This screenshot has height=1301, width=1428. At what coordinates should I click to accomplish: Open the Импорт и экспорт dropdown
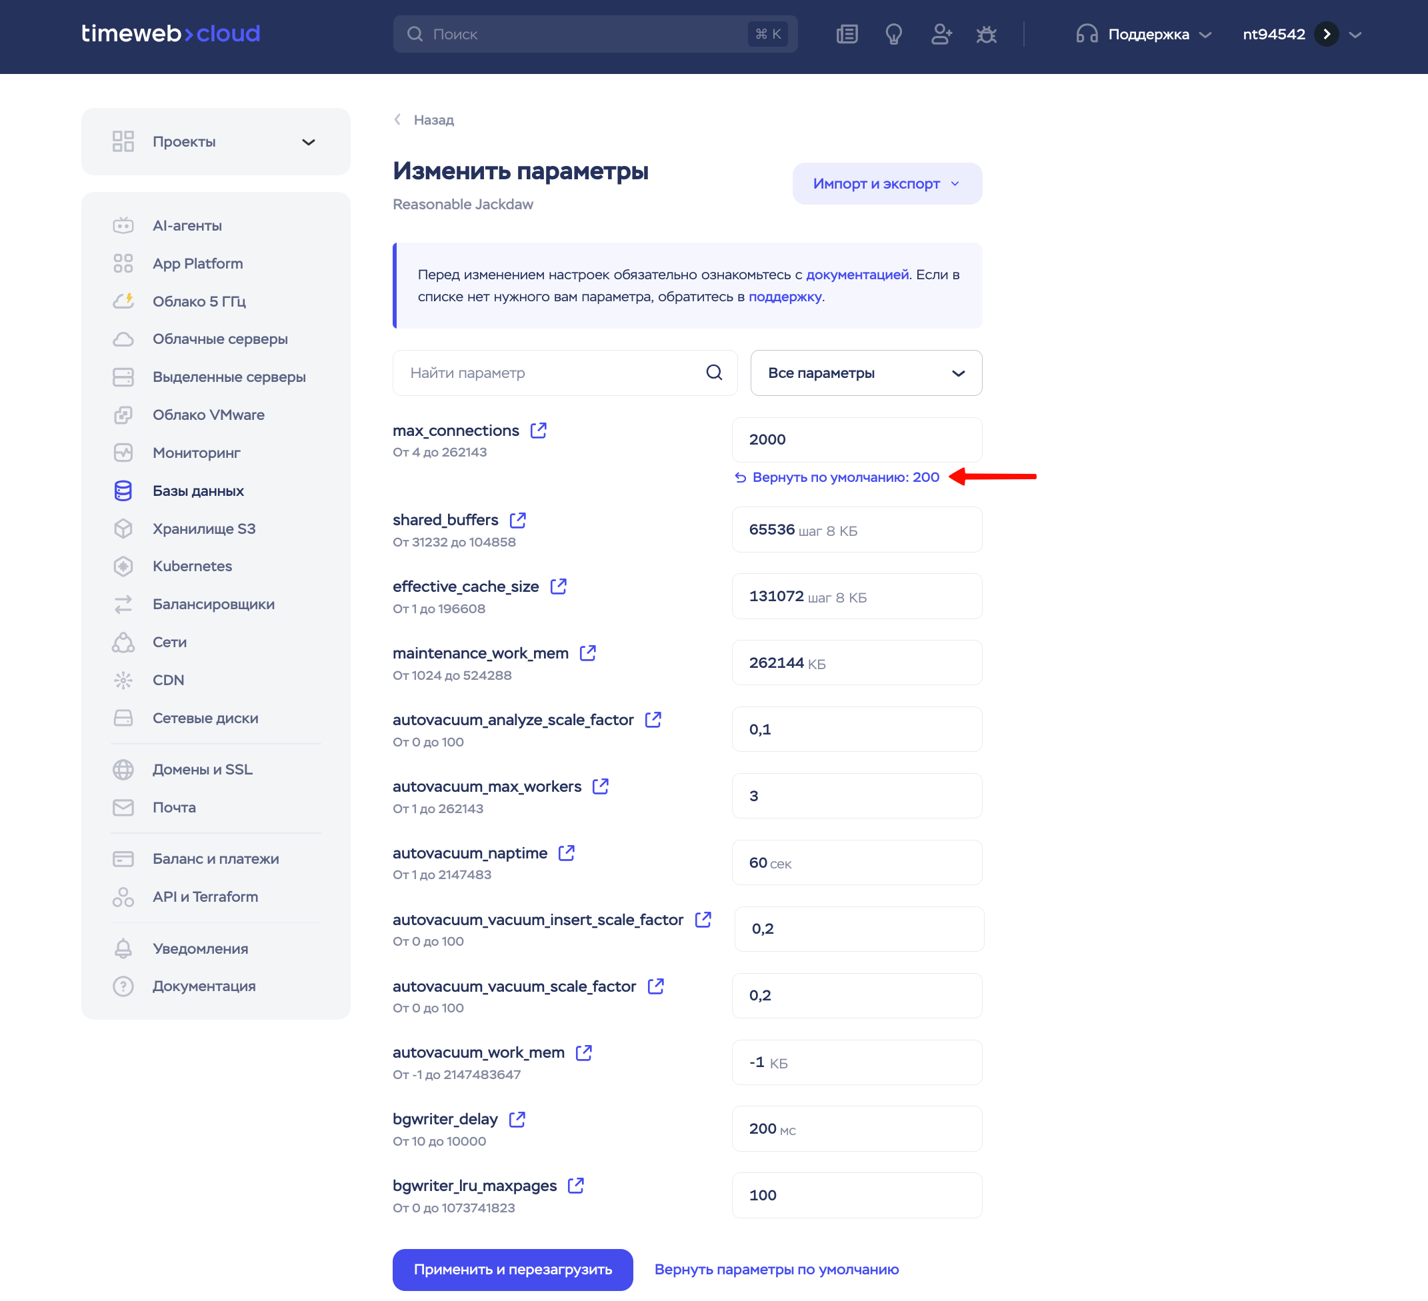[887, 183]
